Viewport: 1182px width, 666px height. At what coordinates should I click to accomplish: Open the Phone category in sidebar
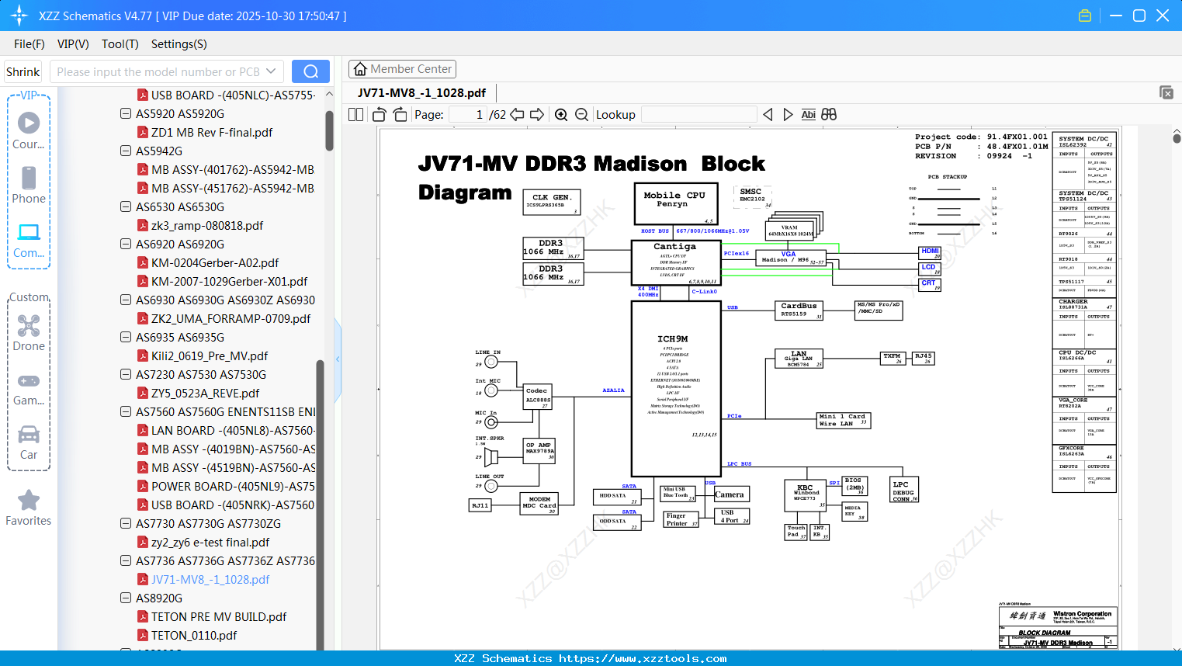[x=29, y=185]
